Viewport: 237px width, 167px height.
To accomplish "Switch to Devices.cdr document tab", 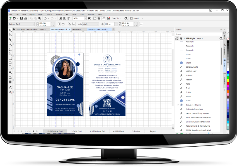I will click(x=77, y=29).
